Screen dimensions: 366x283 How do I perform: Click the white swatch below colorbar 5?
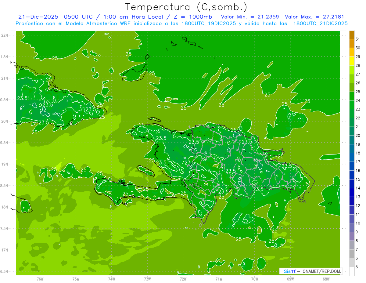(352, 271)
